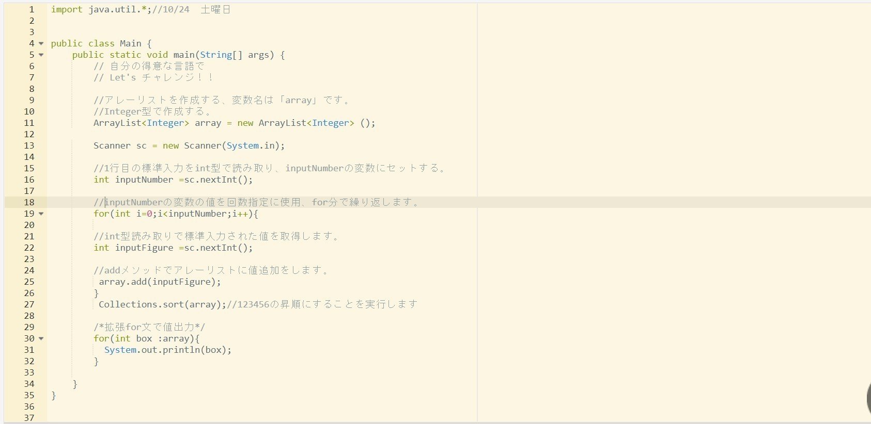Click the comment beginning '//123456の昇順にする'
The image size is (871, 424).
[x=322, y=305]
